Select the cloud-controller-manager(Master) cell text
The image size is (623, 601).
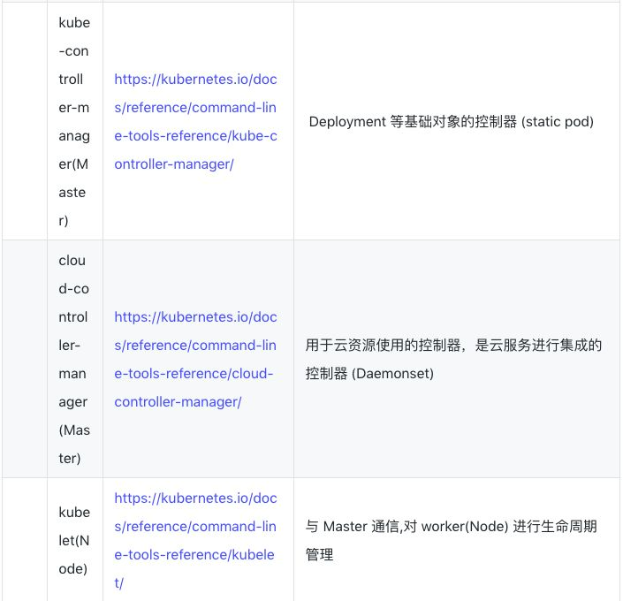[x=74, y=360]
